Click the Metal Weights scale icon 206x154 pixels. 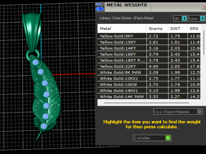click(100, 7)
